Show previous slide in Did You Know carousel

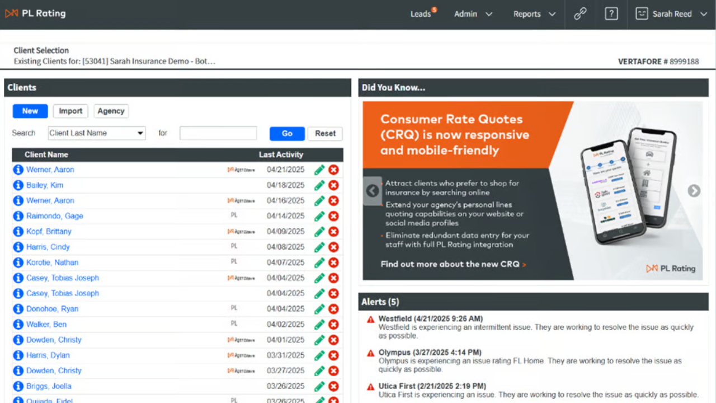373,191
